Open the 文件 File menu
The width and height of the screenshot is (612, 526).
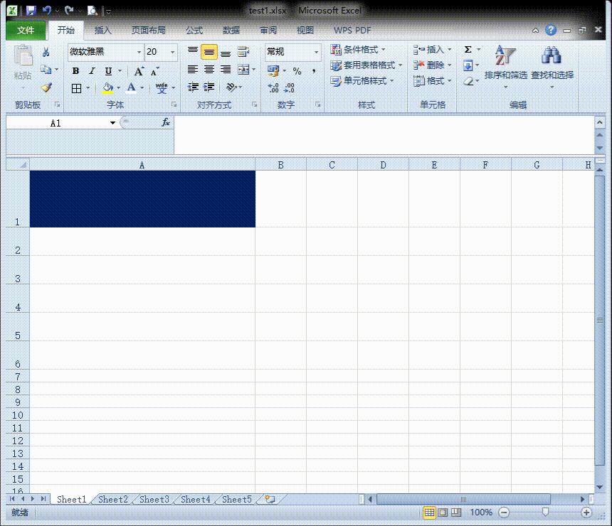click(x=26, y=30)
